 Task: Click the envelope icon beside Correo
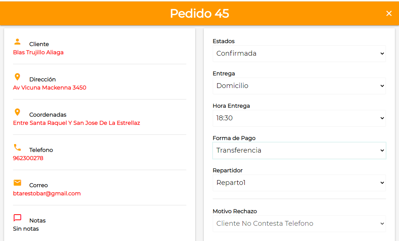[x=17, y=183]
